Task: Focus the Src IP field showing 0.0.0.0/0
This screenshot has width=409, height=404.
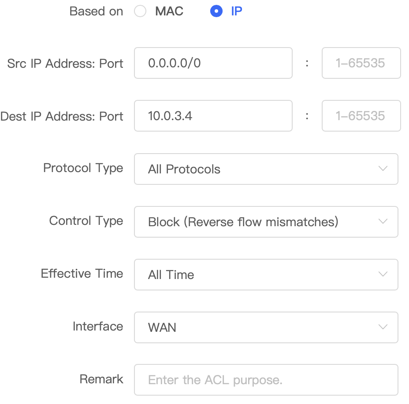Action: (213, 63)
